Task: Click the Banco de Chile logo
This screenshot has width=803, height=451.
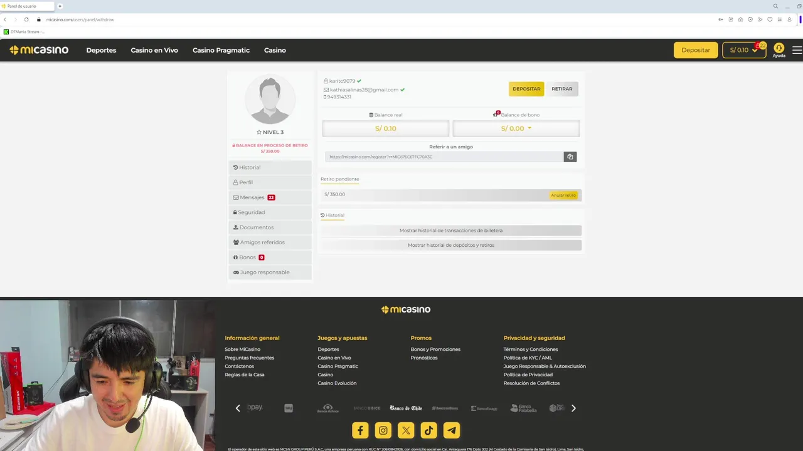Action: [x=406, y=408]
